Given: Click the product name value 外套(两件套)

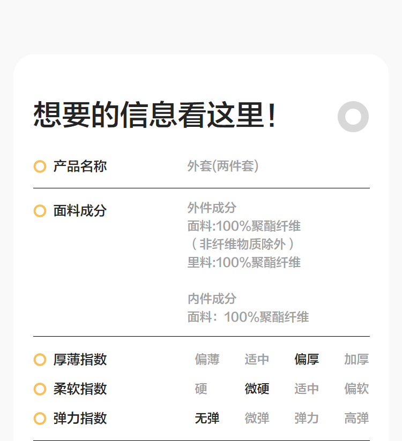Looking at the screenshot, I should click(x=223, y=166).
